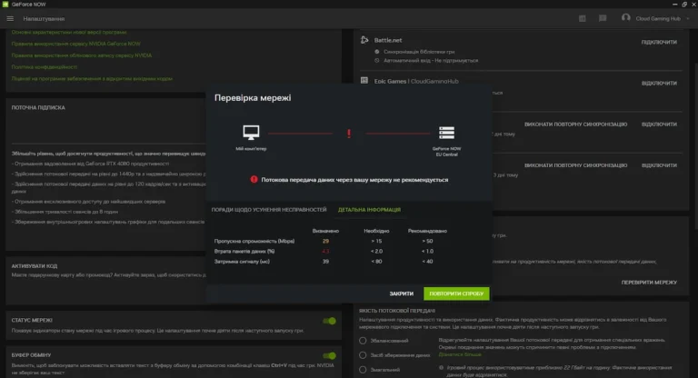Click the user avatar headset icon
This screenshot has width=698, height=378.
click(x=625, y=18)
